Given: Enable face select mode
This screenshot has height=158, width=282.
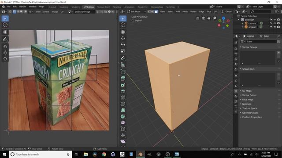Looking at the screenshot, I should click(x=156, y=12).
